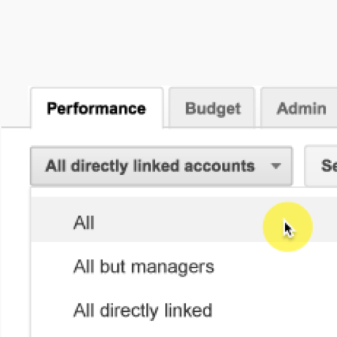The width and height of the screenshot is (337, 337).
Task: Click All directly linked accounts button text
Action: [x=150, y=166]
